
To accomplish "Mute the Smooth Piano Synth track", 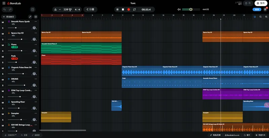I will (x=3, y=22).
